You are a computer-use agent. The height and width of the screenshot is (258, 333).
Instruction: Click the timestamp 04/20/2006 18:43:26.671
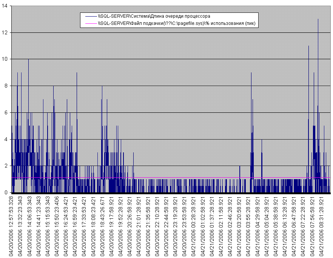103,226
